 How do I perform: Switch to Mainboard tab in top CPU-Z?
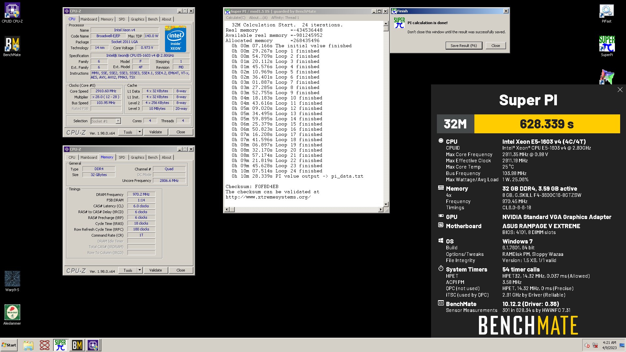[x=89, y=19]
